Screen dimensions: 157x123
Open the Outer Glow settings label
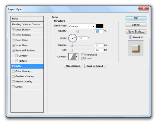point(21,40)
